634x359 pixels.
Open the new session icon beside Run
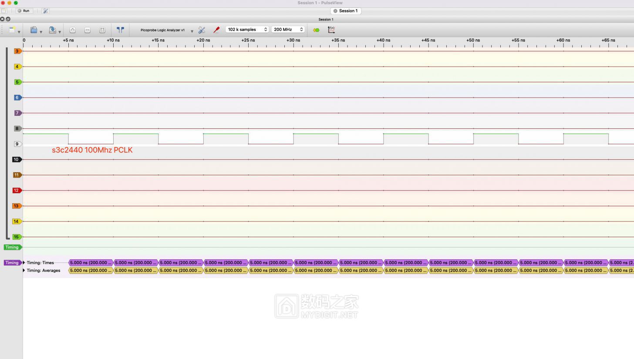4,10
